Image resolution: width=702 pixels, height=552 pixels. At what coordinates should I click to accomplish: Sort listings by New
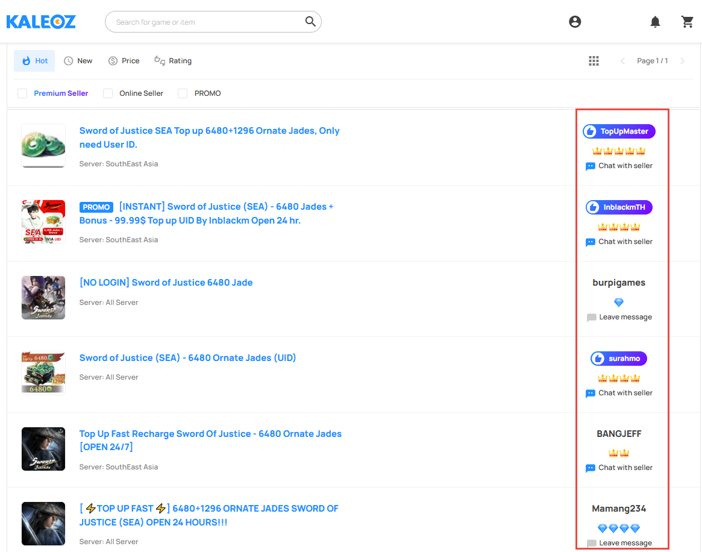coord(78,61)
